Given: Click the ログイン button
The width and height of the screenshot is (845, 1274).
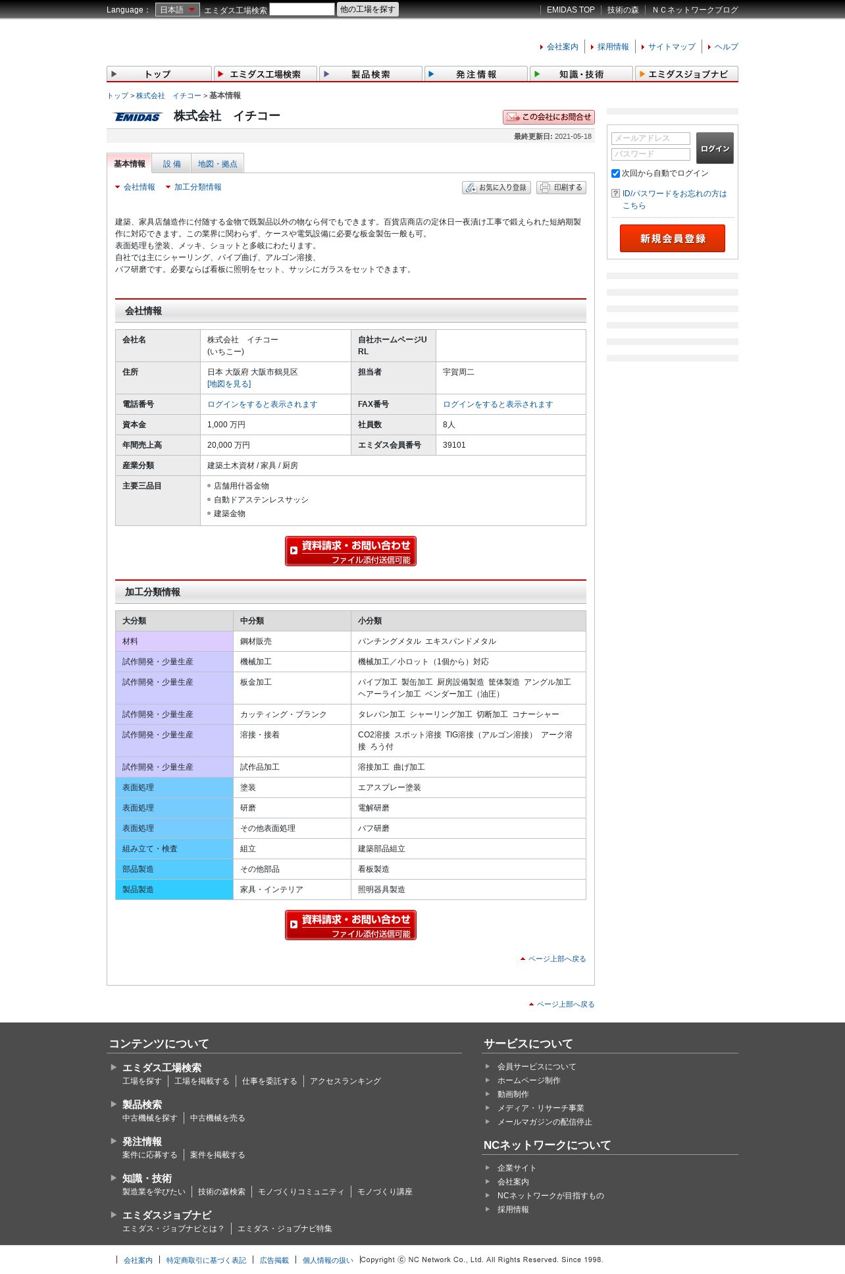Looking at the screenshot, I should (715, 148).
